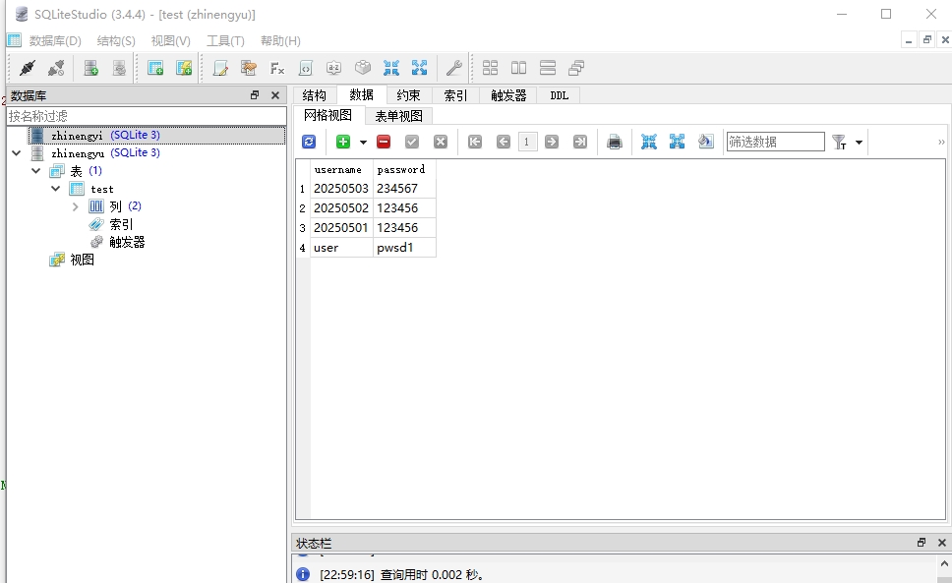The image size is (952, 583).
Task: Click the create new table icon
Action: click(155, 68)
